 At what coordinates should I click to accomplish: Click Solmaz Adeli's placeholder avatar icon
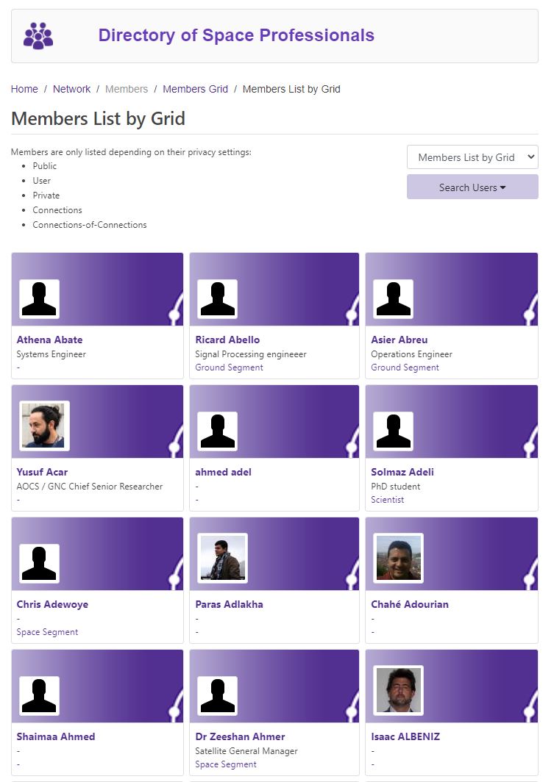tap(394, 431)
